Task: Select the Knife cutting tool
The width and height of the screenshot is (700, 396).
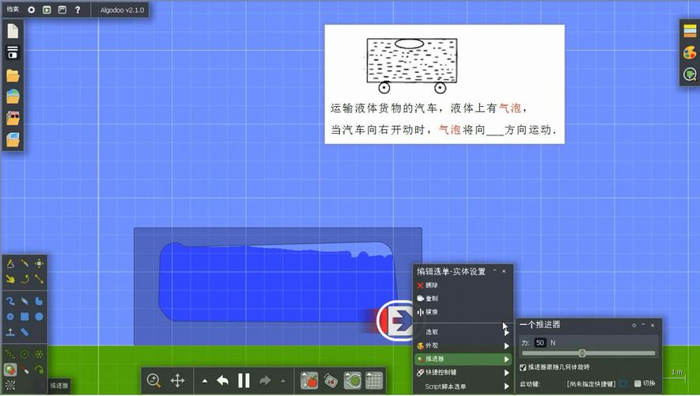Action: coord(25,264)
